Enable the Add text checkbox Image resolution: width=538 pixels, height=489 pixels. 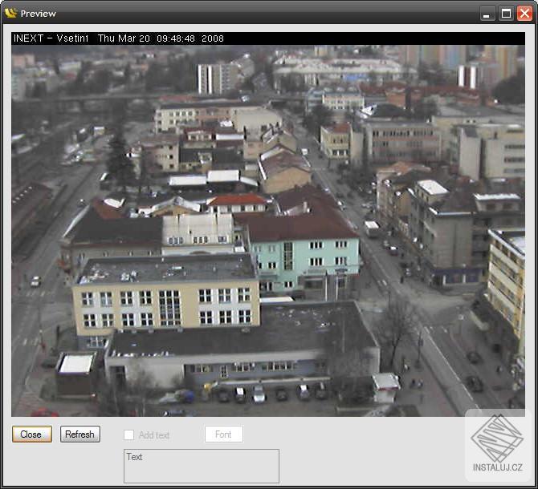tap(128, 435)
